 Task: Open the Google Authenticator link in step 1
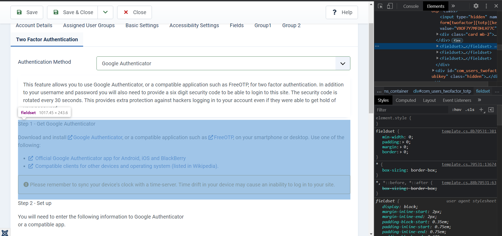coord(95,137)
